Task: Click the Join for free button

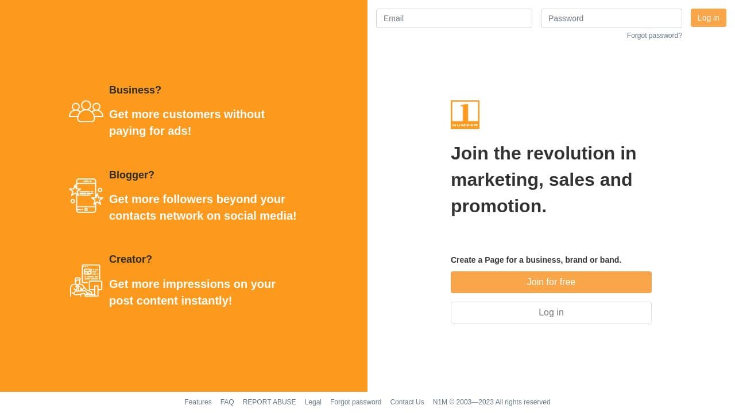Action: 551,282
